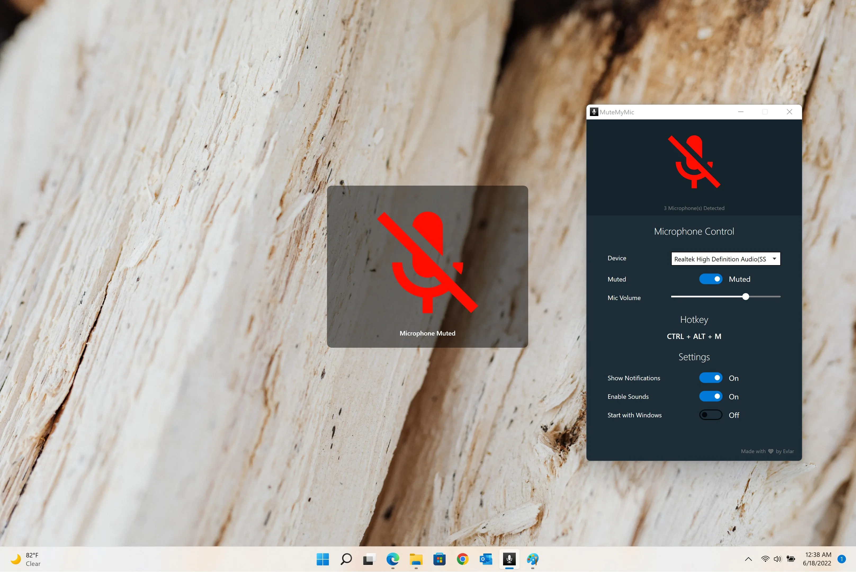Close the MuteMyMic window
Screen dimensions: 856x572
tap(789, 112)
